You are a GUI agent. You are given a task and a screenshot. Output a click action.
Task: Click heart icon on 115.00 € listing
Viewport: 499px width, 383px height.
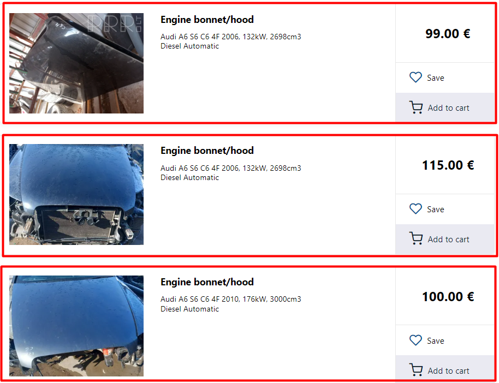click(415, 209)
